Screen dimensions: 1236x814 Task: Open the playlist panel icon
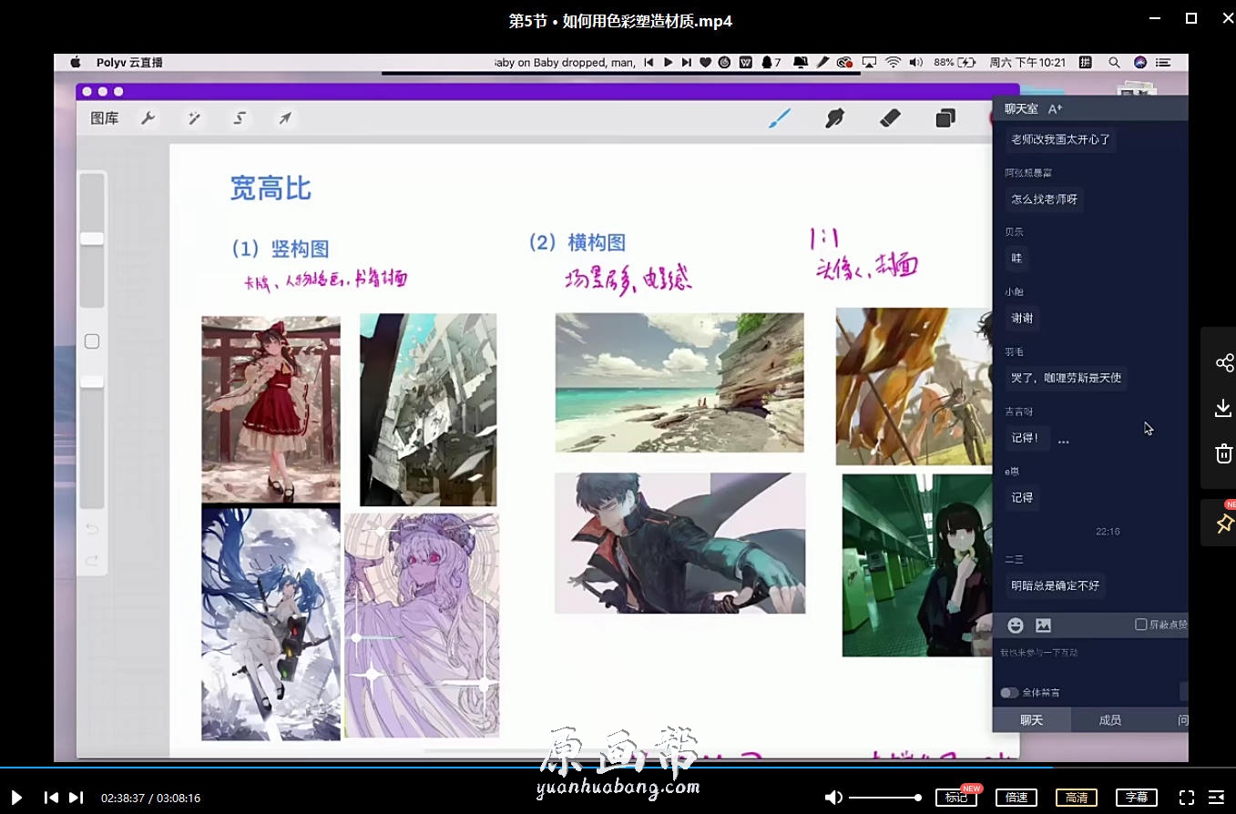click(x=1216, y=798)
